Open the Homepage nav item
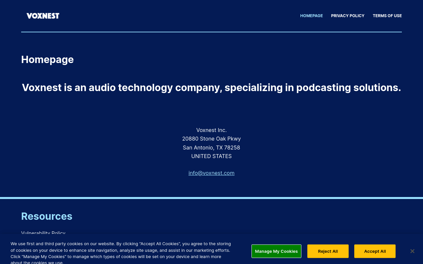Viewport: 423px width, 264px height. [x=311, y=16]
